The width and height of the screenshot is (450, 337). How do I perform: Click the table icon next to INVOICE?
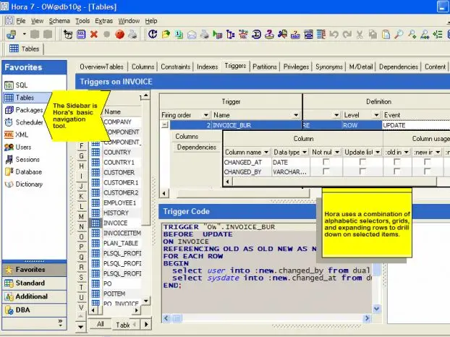[x=95, y=223]
